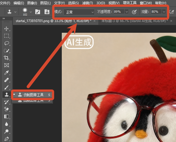176x142 pixels.
Task: Choose 仿制图章工具 from the flyout
Action: [x=32, y=95]
